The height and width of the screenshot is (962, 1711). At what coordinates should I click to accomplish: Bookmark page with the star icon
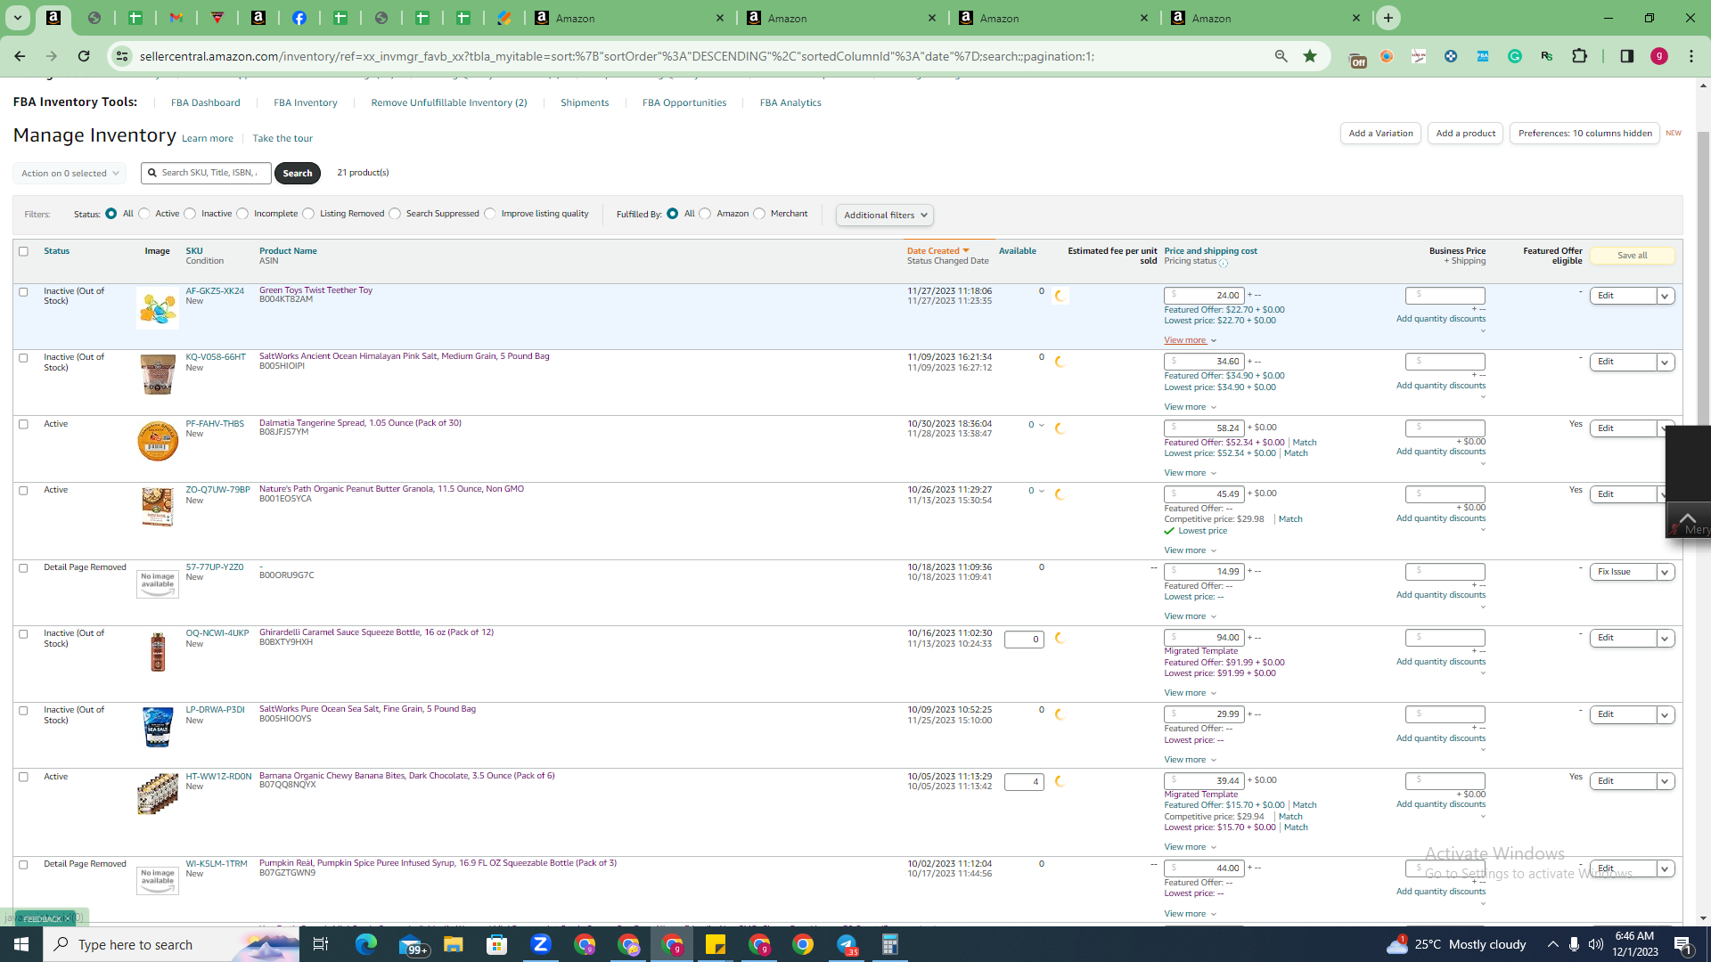point(1310,56)
